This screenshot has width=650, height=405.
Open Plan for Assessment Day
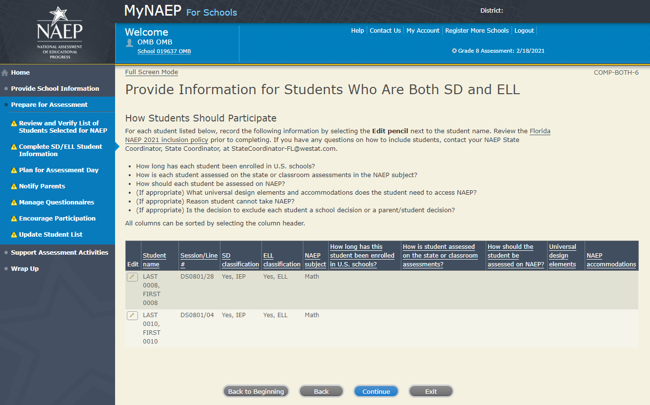click(59, 170)
